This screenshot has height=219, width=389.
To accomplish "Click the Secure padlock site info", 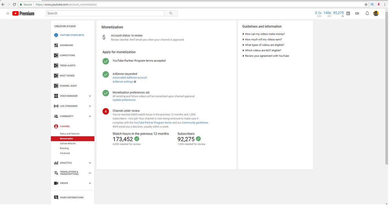I will [26, 5].
